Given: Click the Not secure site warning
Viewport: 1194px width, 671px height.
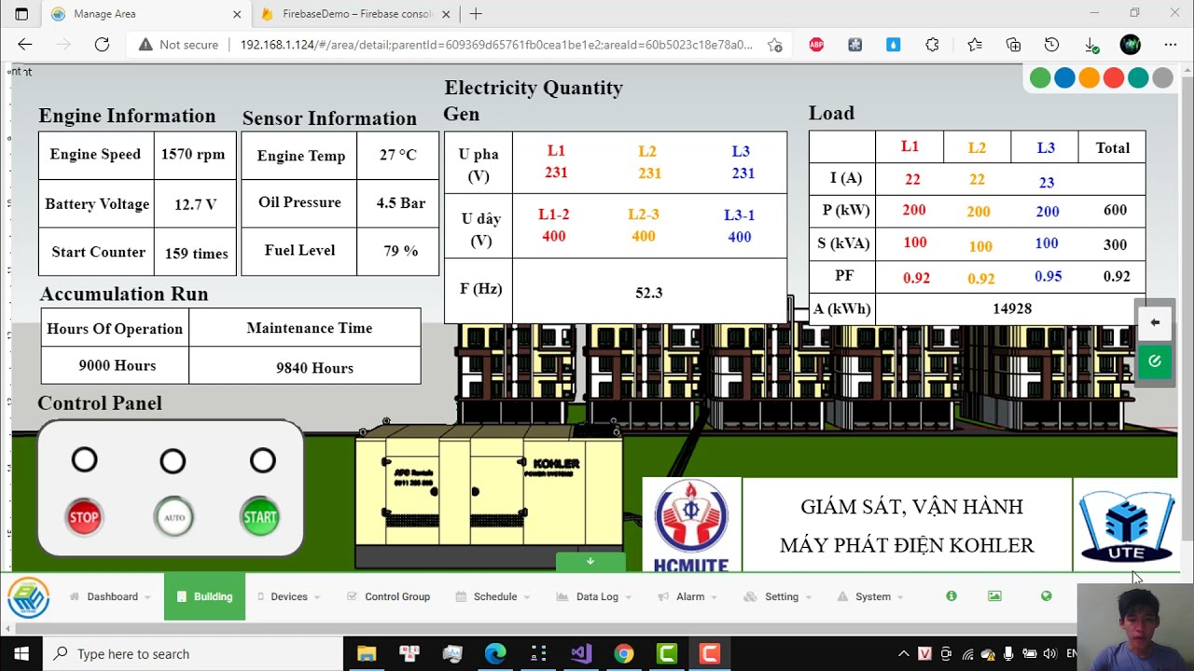Looking at the screenshot, I should 178,45.
